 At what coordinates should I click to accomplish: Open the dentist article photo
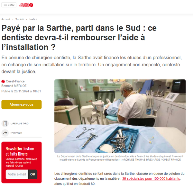(x=120, y=116)
